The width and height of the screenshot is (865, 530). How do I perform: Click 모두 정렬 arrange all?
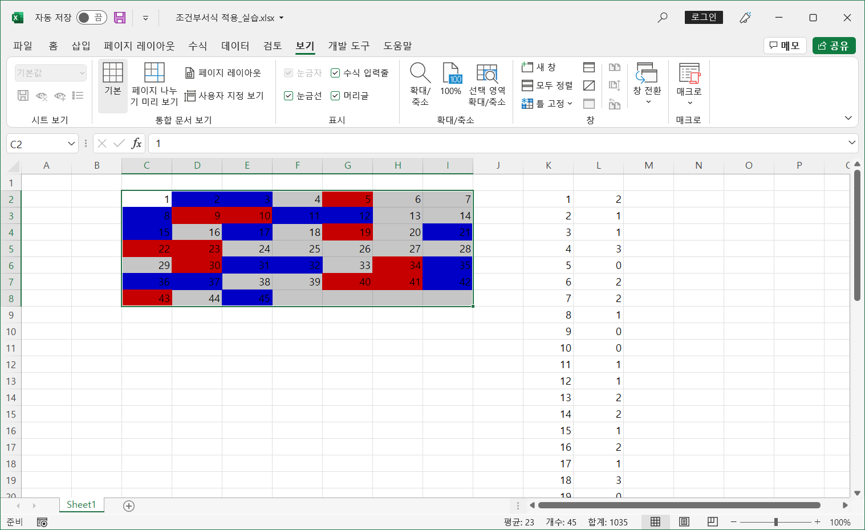coord(547,85)
